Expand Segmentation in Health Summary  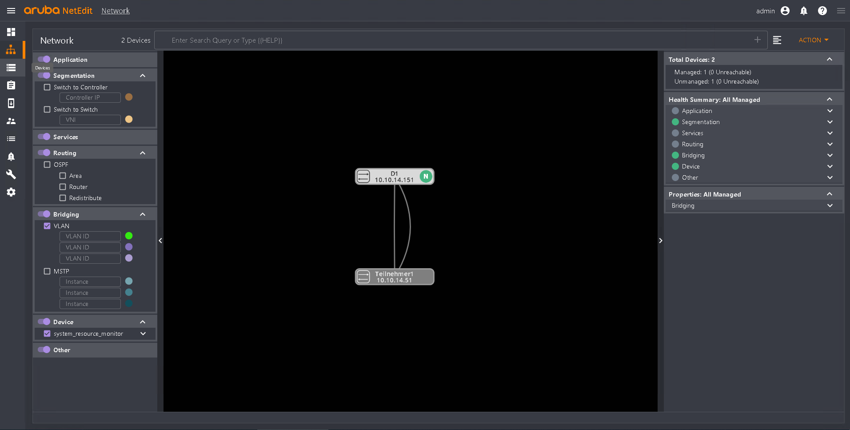coord(830,122)
